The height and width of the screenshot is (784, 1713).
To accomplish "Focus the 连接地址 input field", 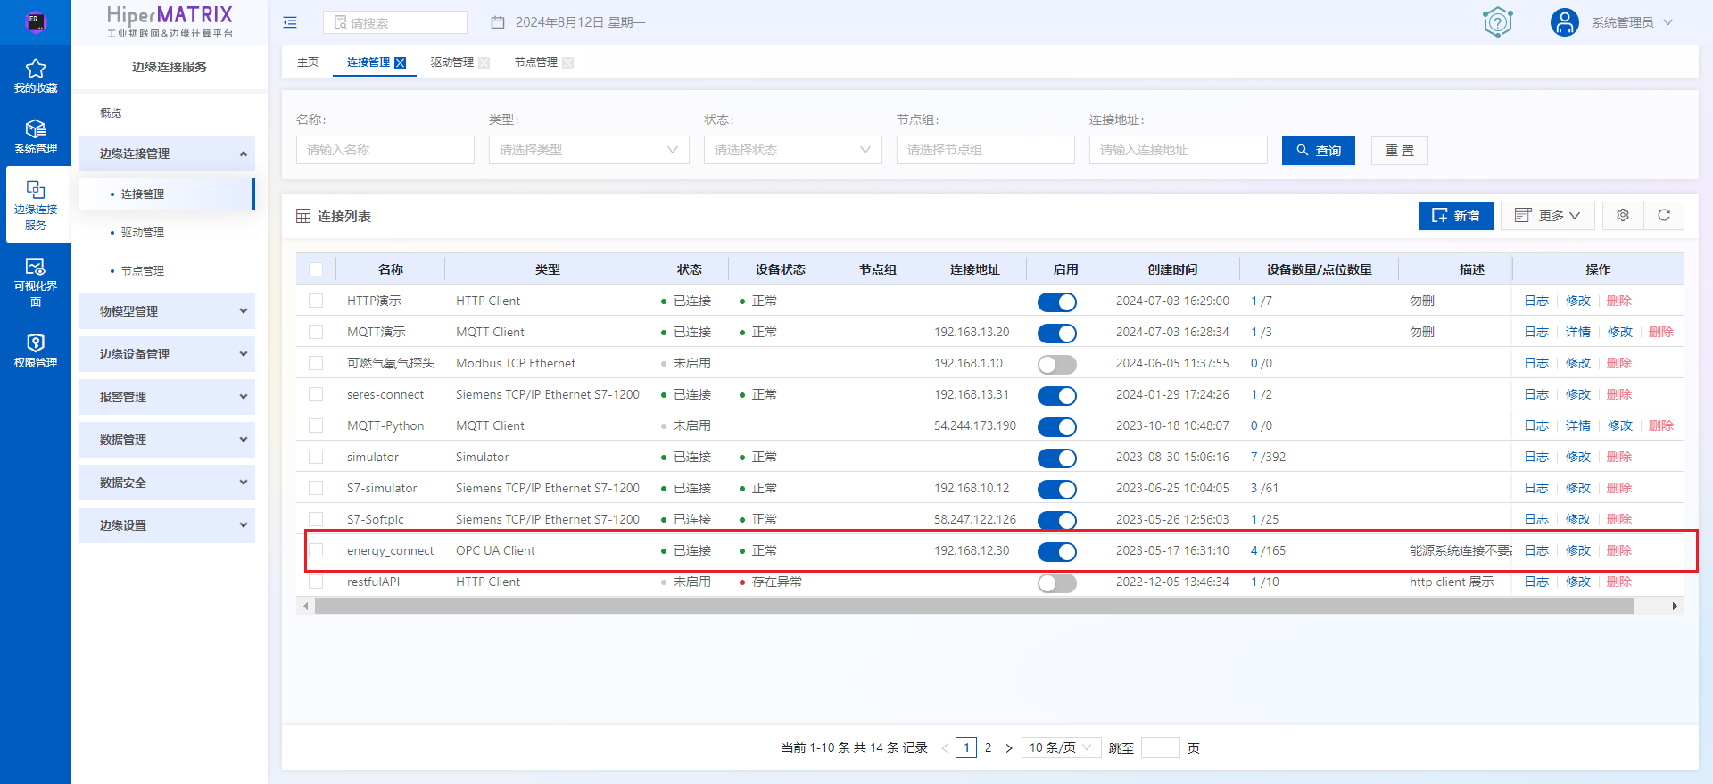I will pos(1179,150).
